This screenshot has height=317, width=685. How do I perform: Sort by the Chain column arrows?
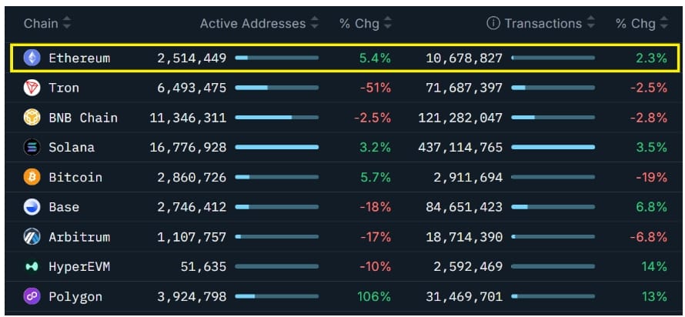(66, 23)
